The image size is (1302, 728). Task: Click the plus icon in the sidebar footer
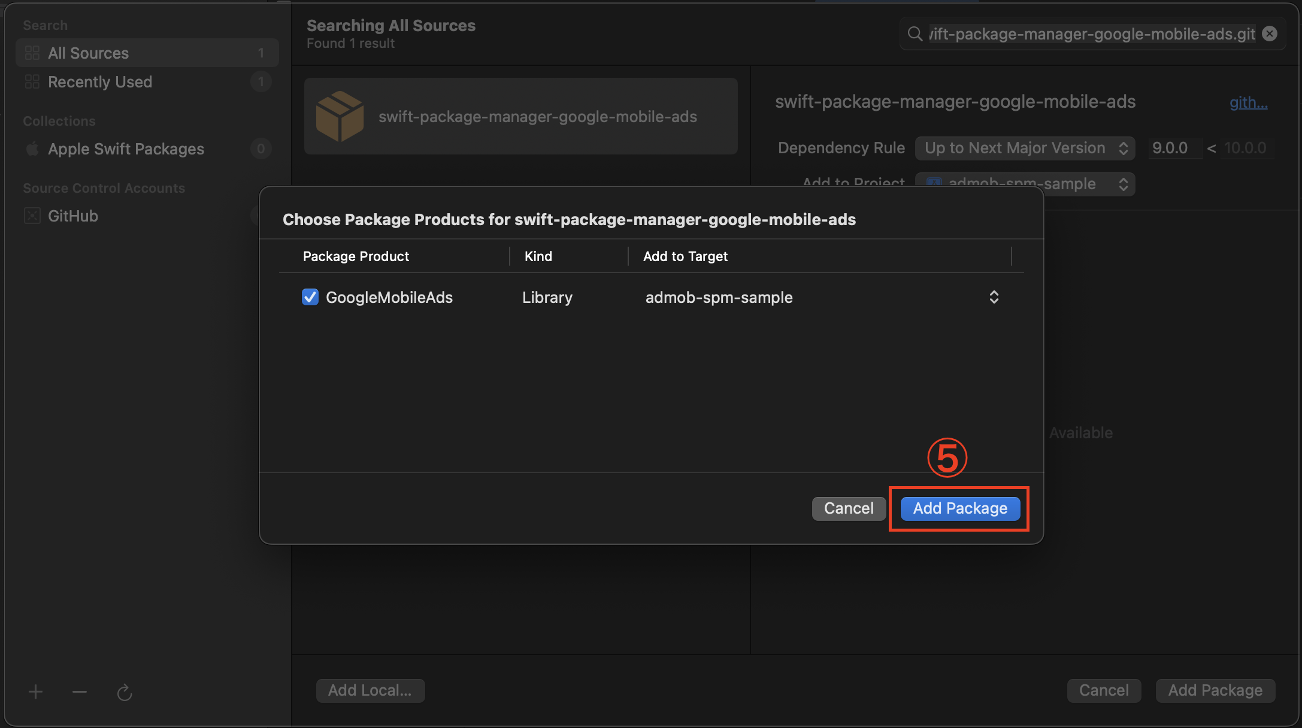[35, 692]
